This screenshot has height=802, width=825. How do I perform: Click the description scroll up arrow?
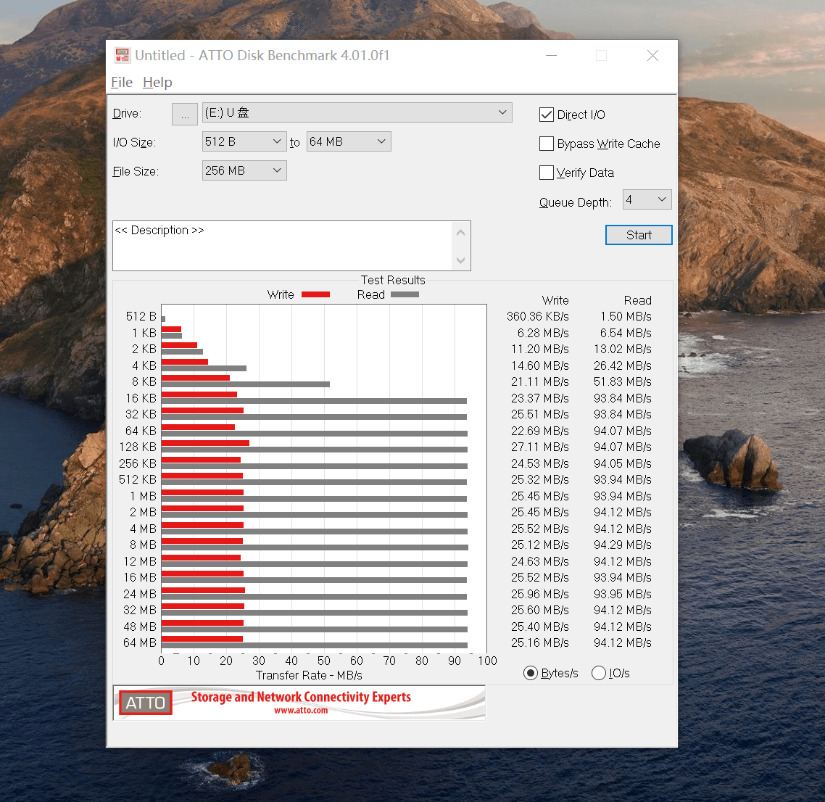click(x=461, y=233)
